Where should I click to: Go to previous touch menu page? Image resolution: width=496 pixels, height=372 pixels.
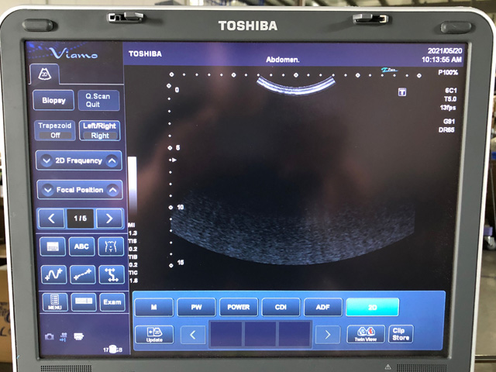click(51, 219)
